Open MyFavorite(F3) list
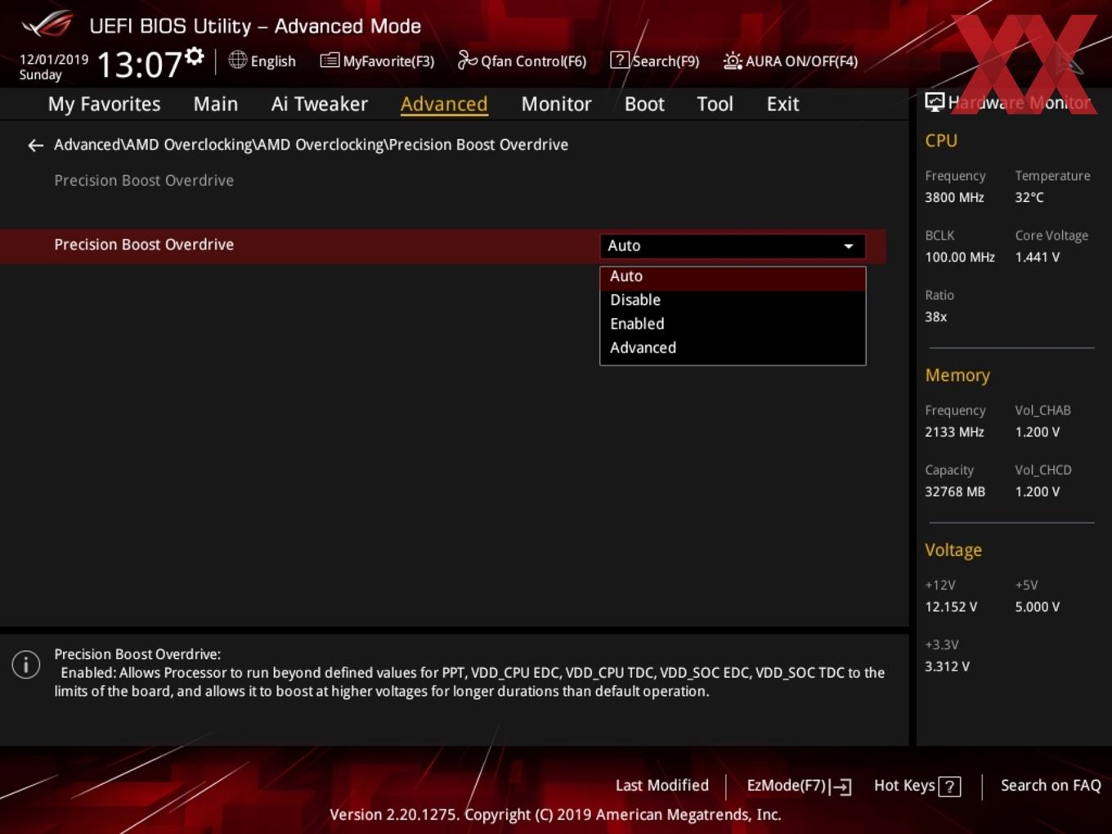 coord(377,61)
